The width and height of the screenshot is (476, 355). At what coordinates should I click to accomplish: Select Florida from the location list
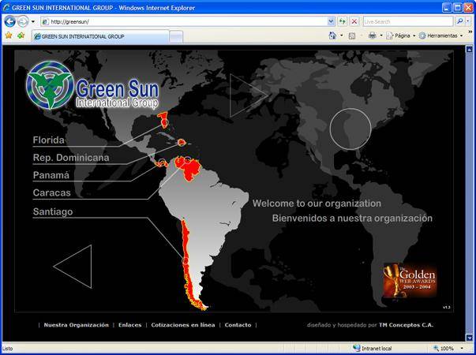[x=48, y=140]
